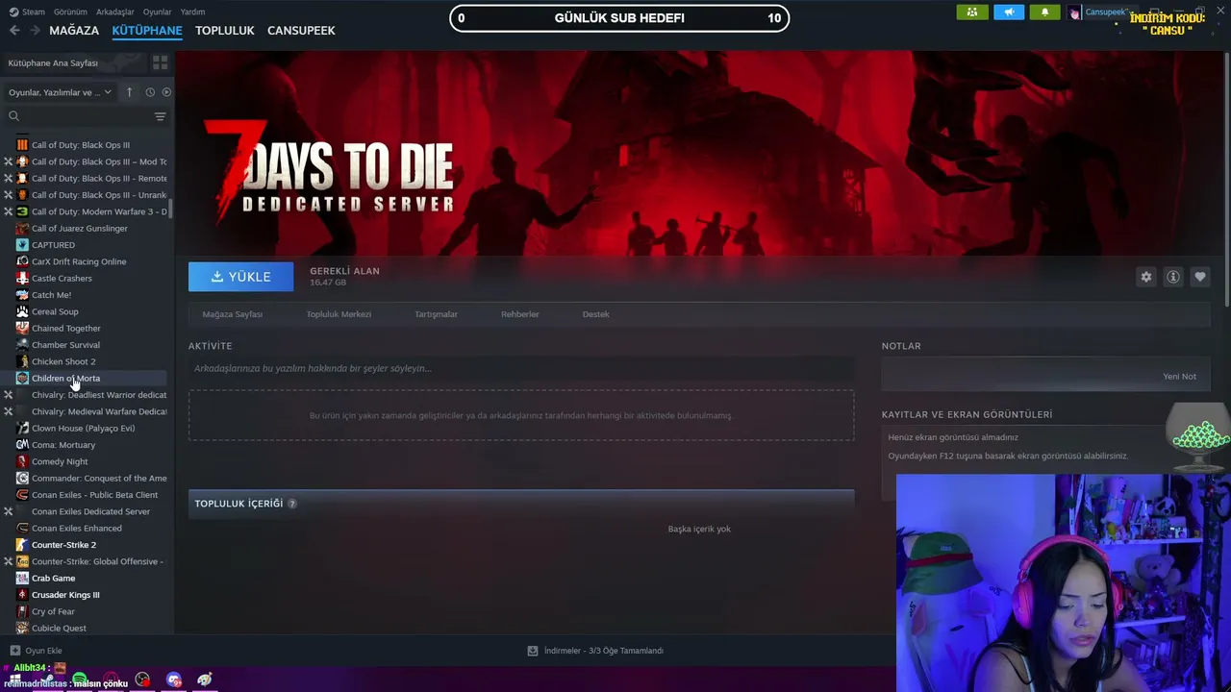Select Conan Exiles Enhanced
This screenshot has height=692, width=1231.
[x=77, y=528]
